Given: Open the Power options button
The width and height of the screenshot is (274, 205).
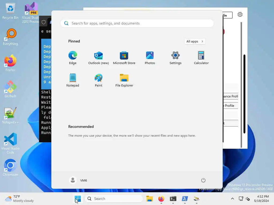Looking at the screenshot, I should point(203,180).
